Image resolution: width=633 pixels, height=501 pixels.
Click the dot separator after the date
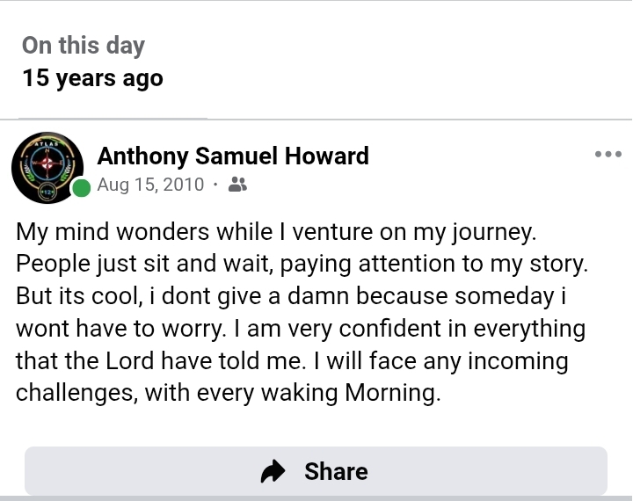[x=215, y=185]
